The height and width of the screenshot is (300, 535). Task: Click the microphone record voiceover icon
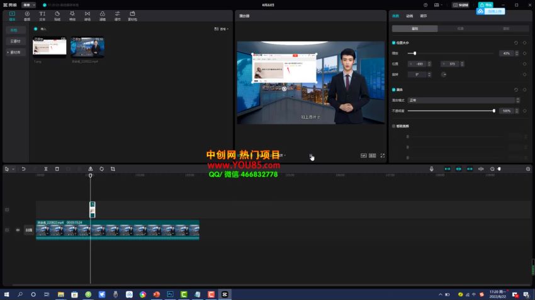[432, 169]
